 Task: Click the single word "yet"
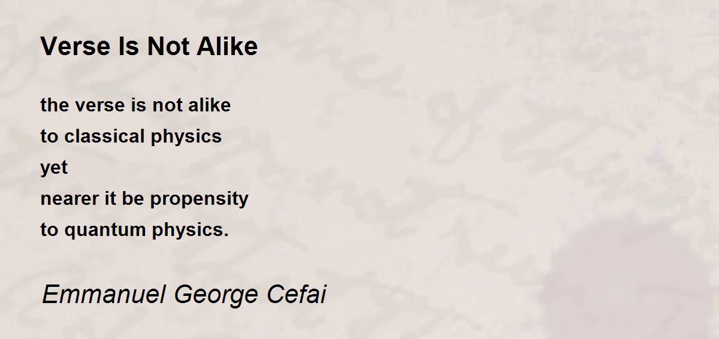pyautogui.click(x=54, y=168)
